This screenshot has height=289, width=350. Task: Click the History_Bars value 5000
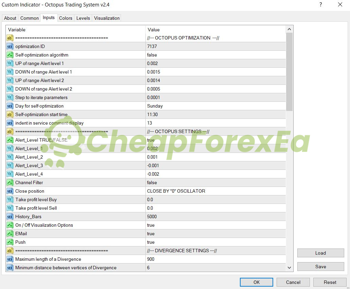pyautogui.click(x=216, y=216)
